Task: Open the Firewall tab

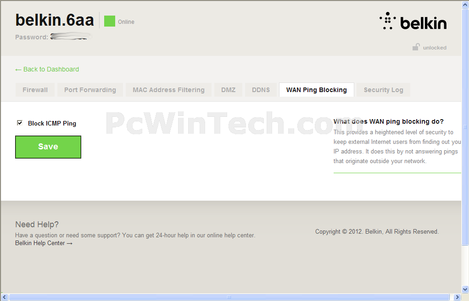Action: tap(35, 90)
